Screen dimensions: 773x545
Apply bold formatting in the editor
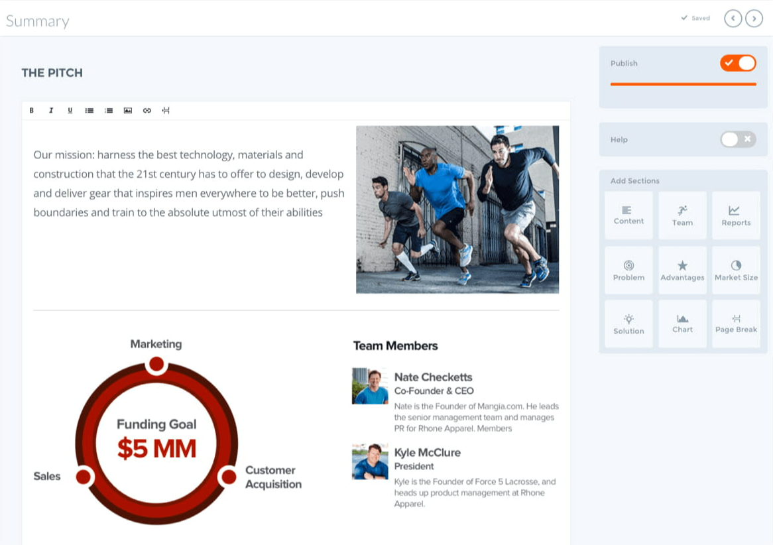point(31,111)
